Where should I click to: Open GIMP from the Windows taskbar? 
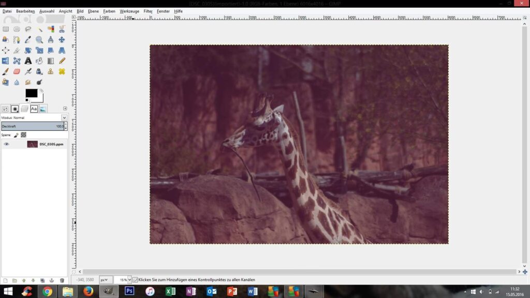[x=109, y=291]
